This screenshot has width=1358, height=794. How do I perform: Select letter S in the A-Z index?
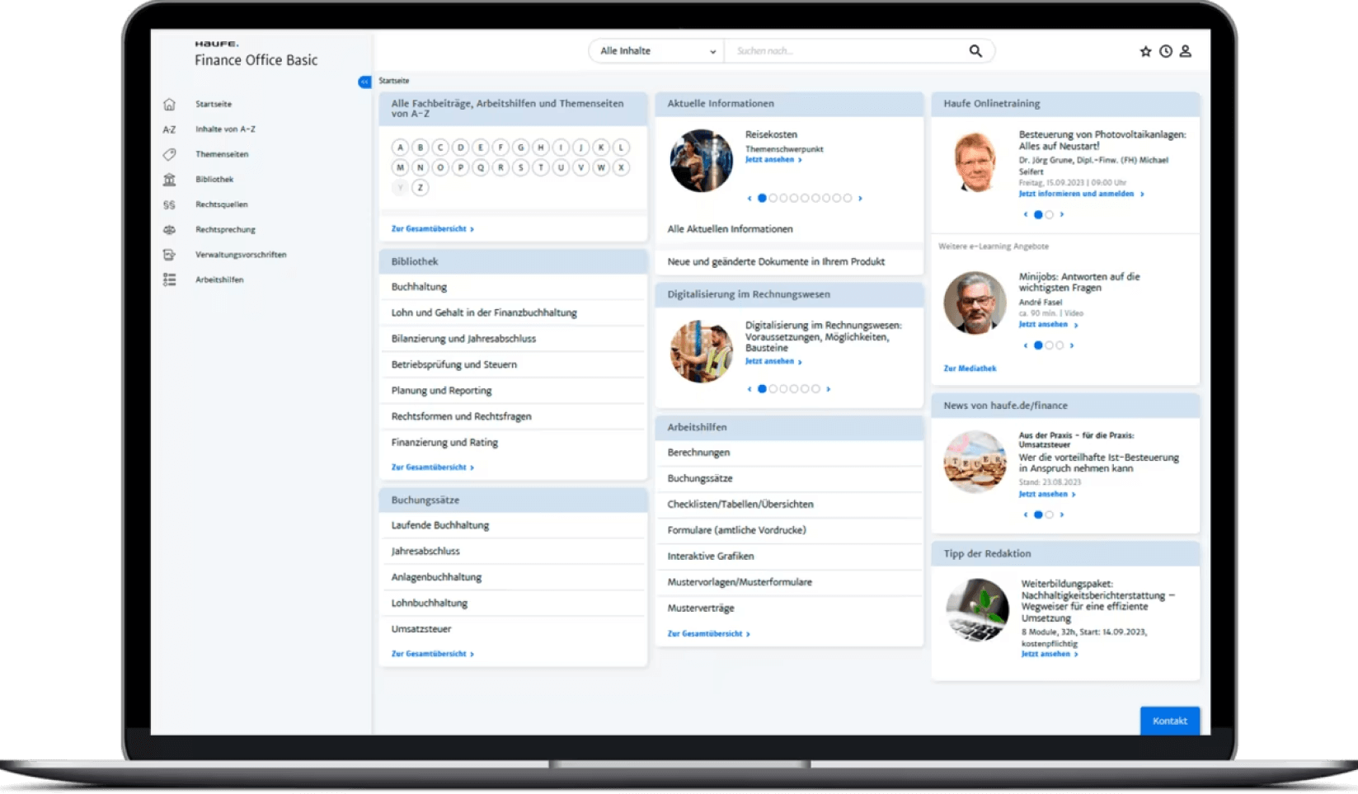tap(520, 167)
